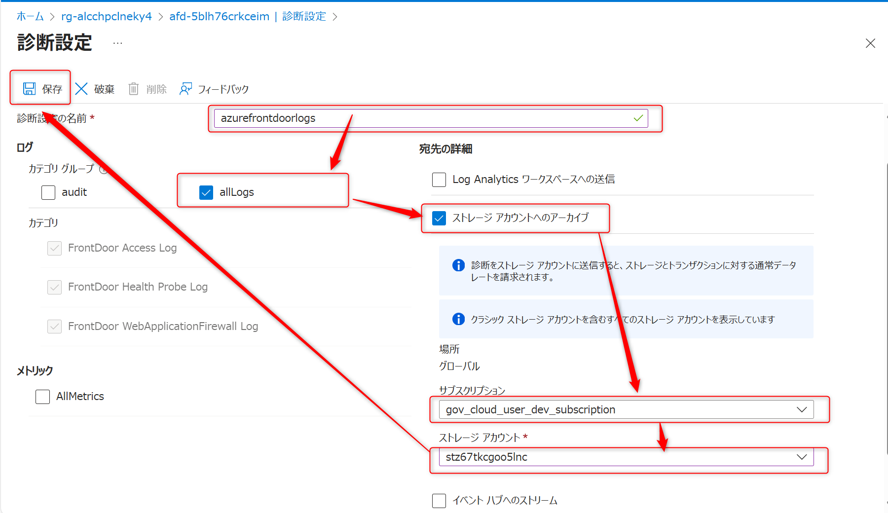Uncheck the archive to storage account checkbox
The image size is (888, 513).
tap(439, 218)
